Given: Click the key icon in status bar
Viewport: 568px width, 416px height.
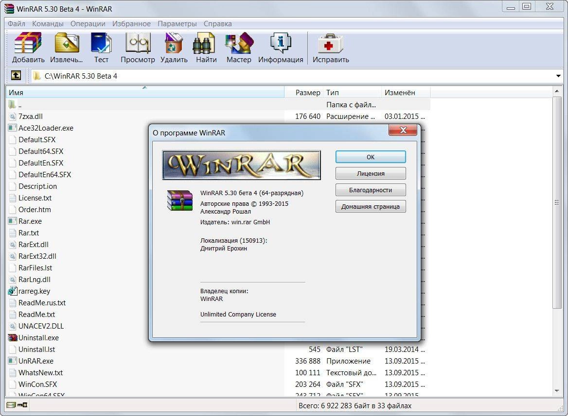Looking at the screenshot, I should point(22,405).
